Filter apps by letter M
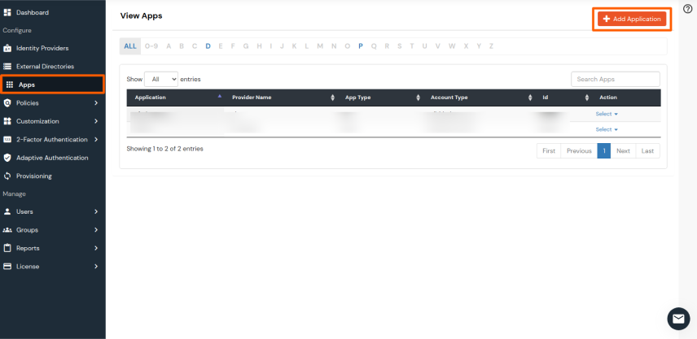Viewport: 697px width, 339px height. pos(320,46)
